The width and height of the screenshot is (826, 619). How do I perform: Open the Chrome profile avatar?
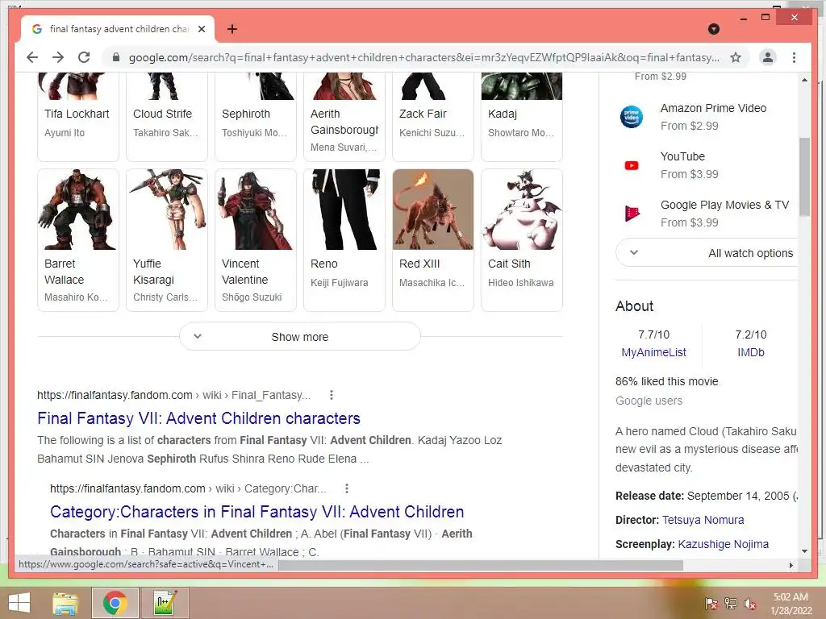tap(768, 57)
